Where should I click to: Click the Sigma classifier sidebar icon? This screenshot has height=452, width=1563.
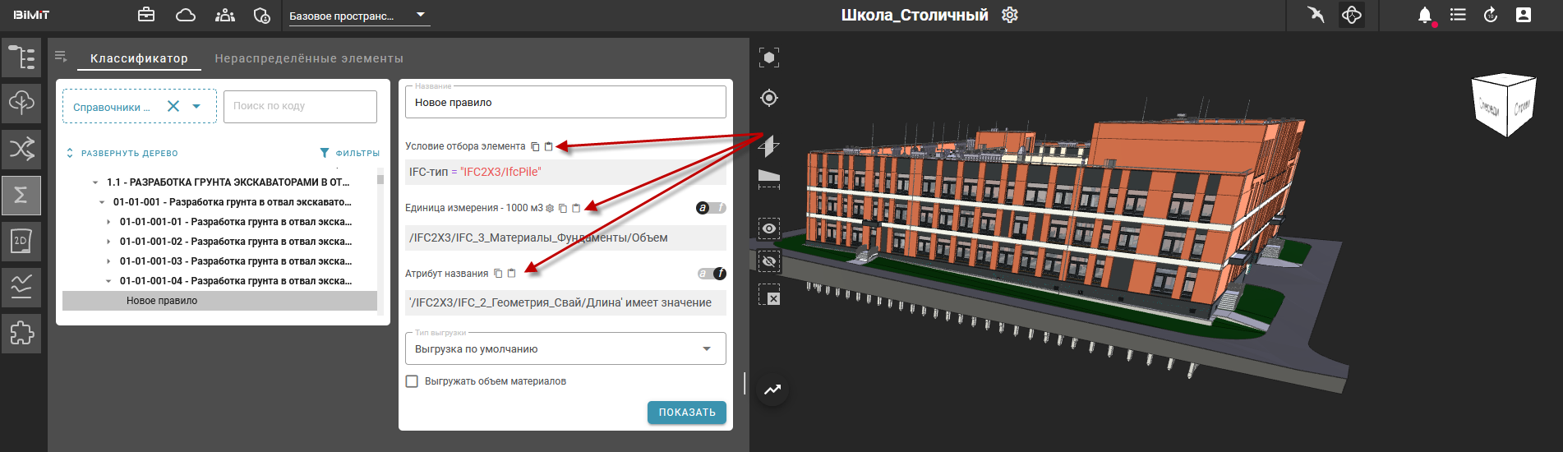pyautogui.click(x=21, y=195)
